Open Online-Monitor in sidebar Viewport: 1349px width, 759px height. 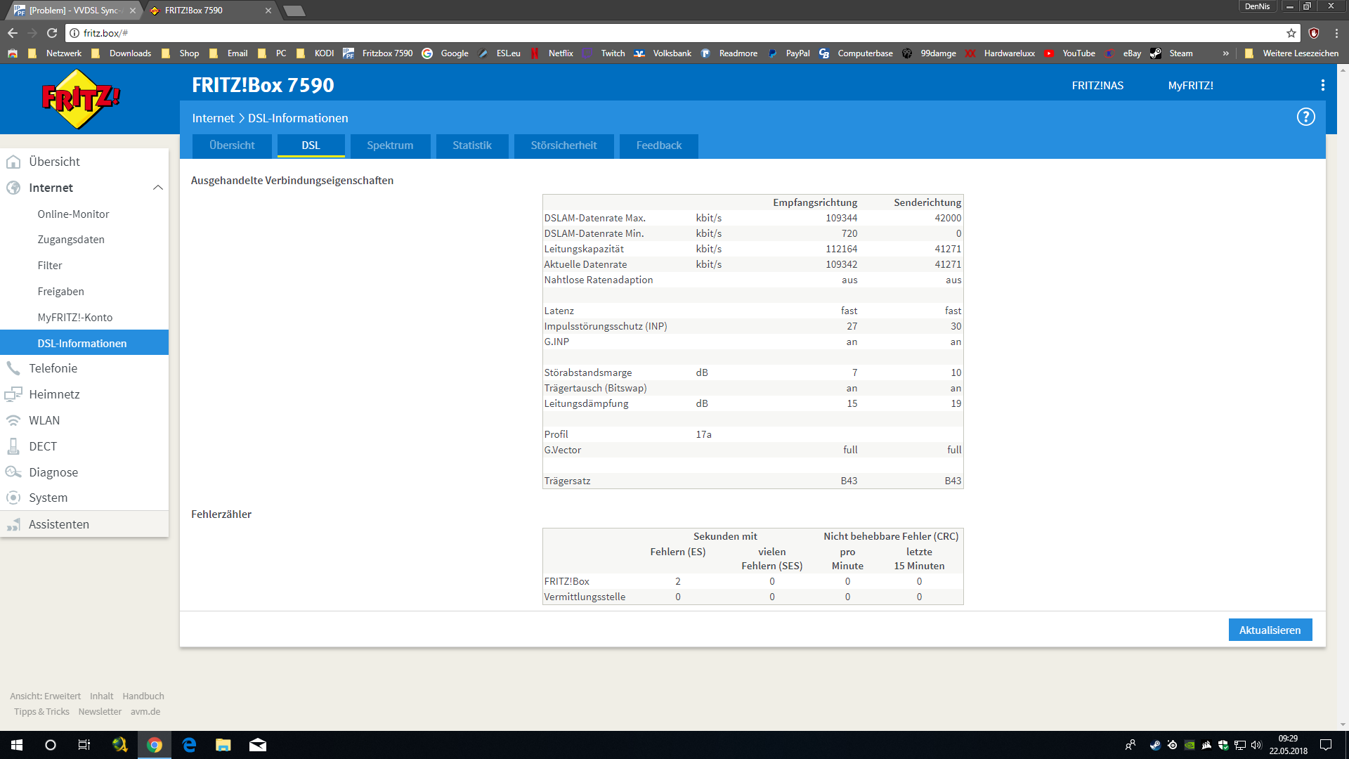tap(73, 214)
